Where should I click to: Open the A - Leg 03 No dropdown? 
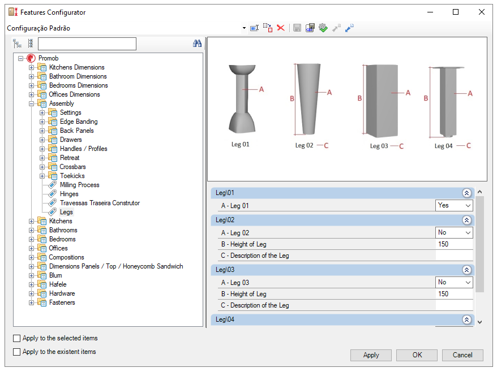pyautogui.click(x=468, y=283)
